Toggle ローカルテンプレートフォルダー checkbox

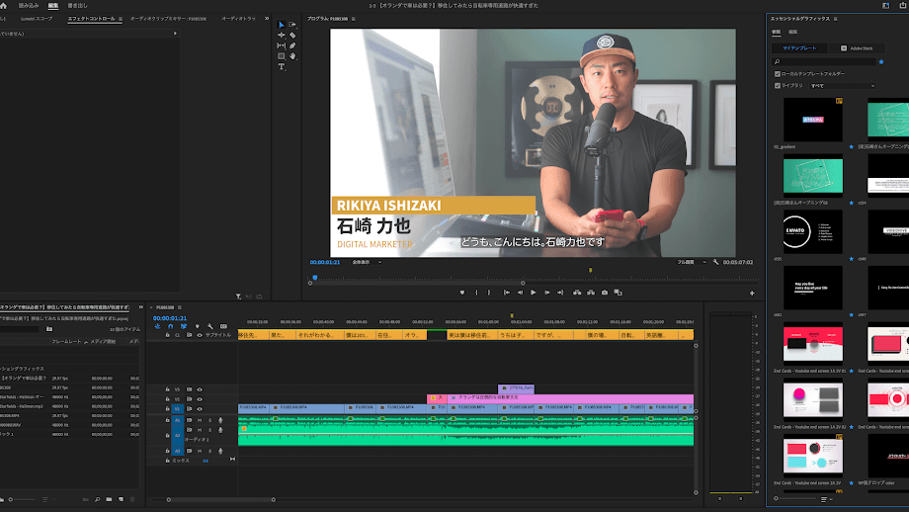(x=777, y=74)
